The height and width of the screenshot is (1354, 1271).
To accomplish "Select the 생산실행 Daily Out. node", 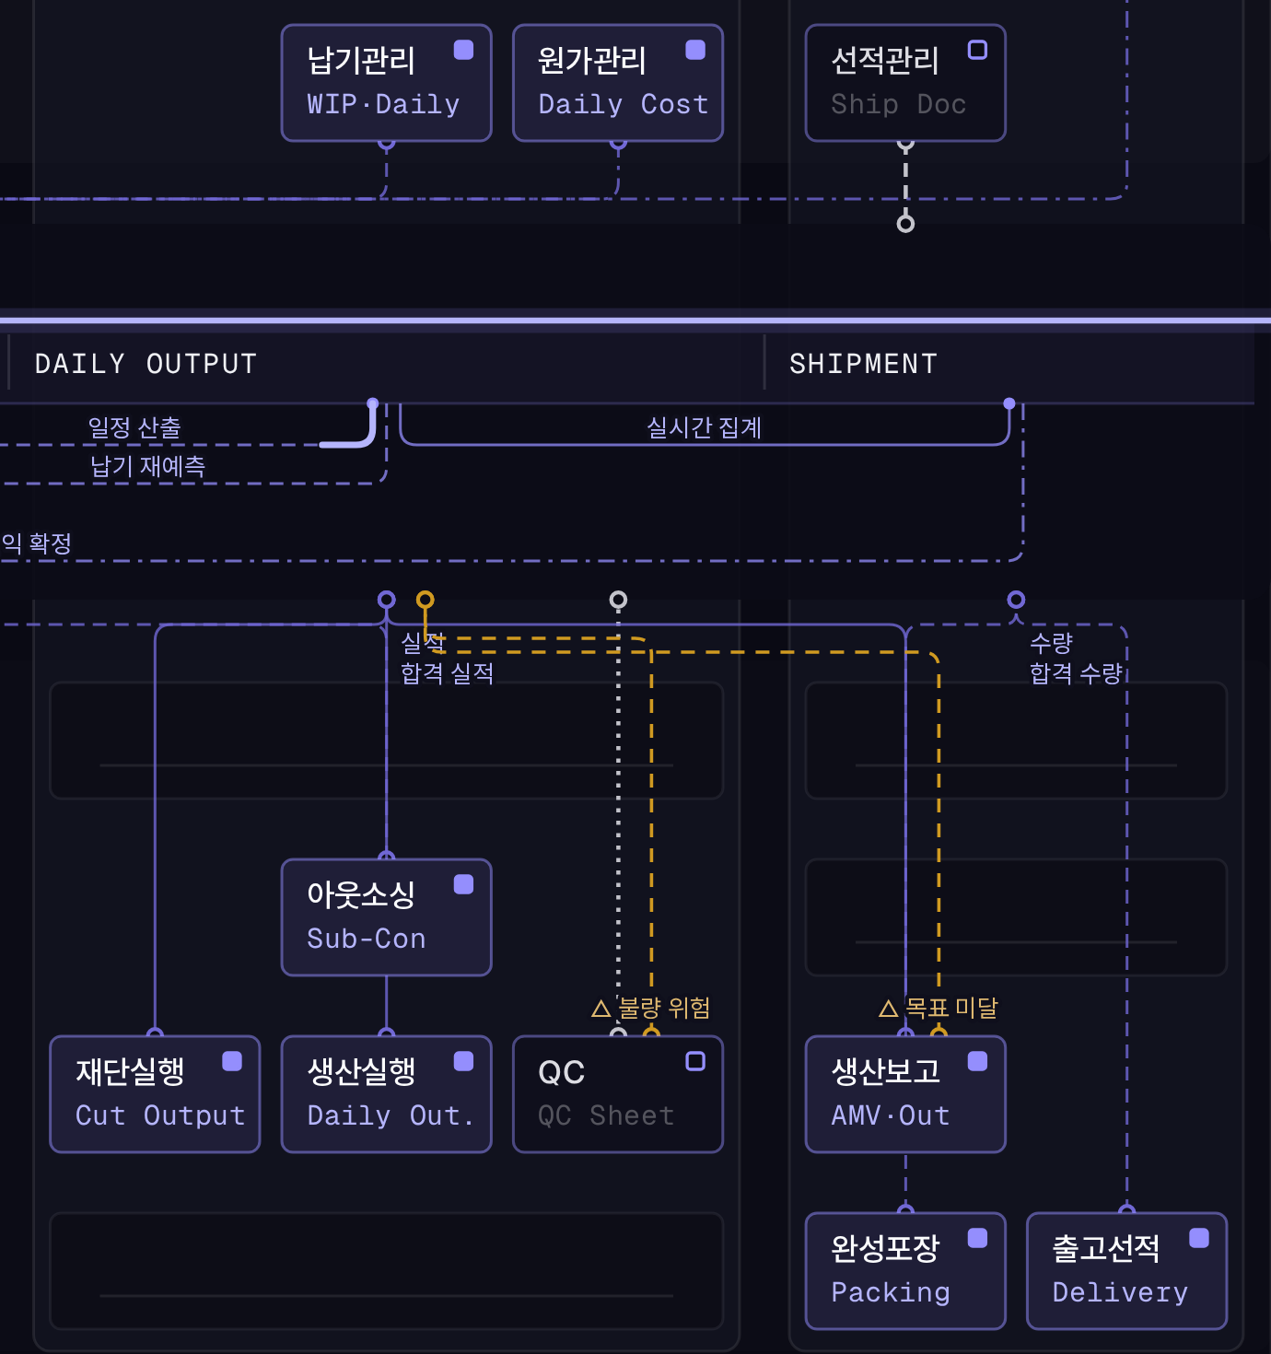I will point(386,1094).
